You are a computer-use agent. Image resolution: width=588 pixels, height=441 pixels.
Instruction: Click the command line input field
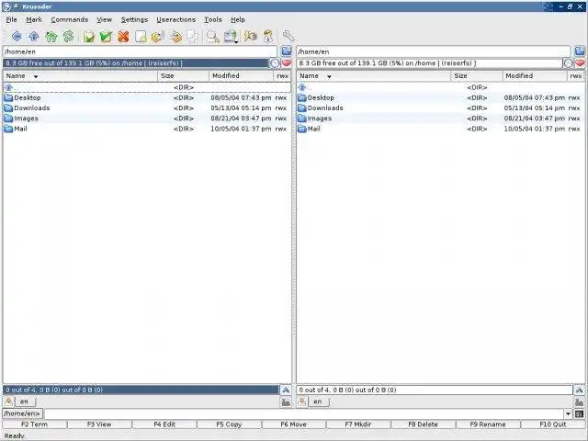click(x=303, y=414)
